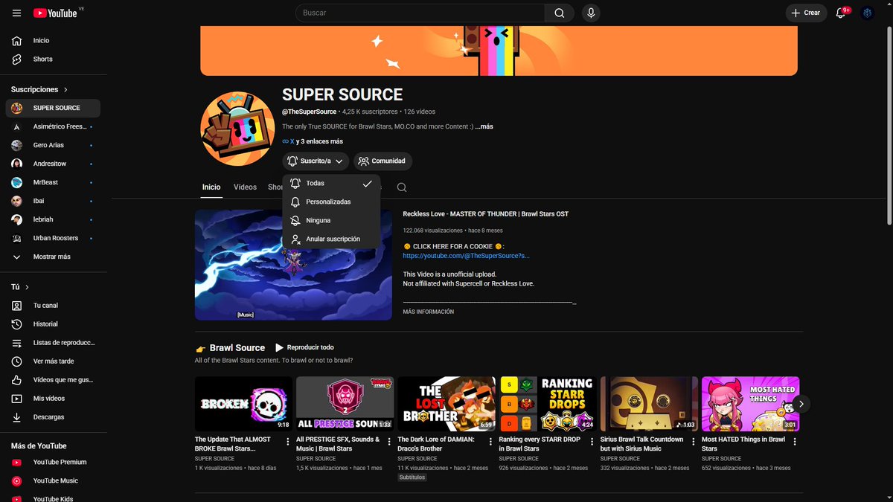This screenshot has width=893, height=502.
Task: Open Gero Arias subscription
Action: tap(53, 145)
